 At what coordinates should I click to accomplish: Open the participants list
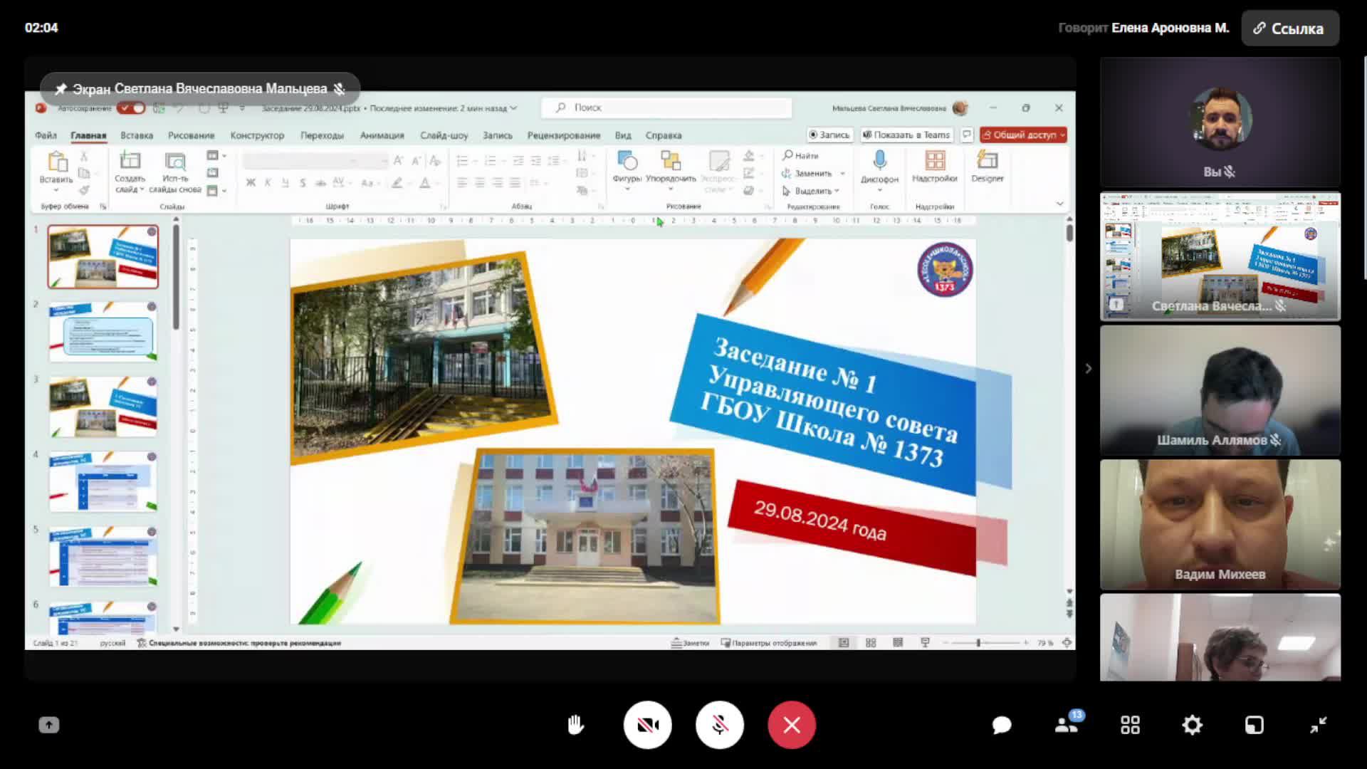(1066, 725)
